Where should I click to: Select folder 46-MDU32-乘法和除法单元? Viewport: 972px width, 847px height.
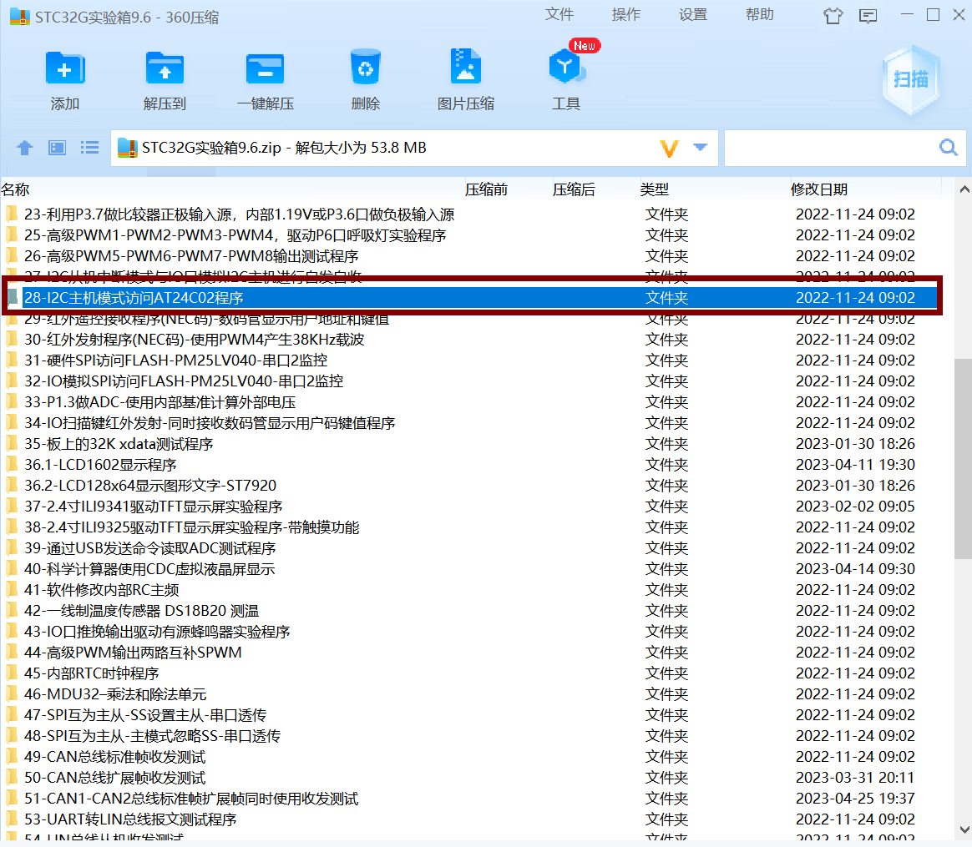115,694
